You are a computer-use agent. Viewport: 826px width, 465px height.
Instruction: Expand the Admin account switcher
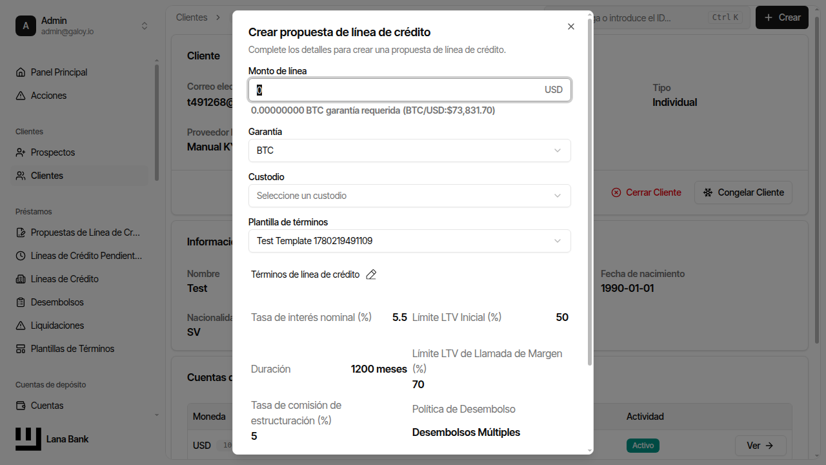145,26
